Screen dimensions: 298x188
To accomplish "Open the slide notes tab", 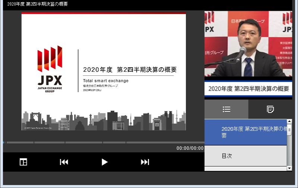I will [x=270, y=109].
